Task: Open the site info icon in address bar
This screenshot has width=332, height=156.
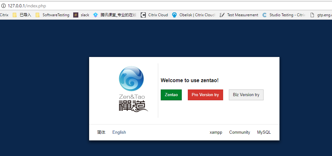Action: click(4, 6)
